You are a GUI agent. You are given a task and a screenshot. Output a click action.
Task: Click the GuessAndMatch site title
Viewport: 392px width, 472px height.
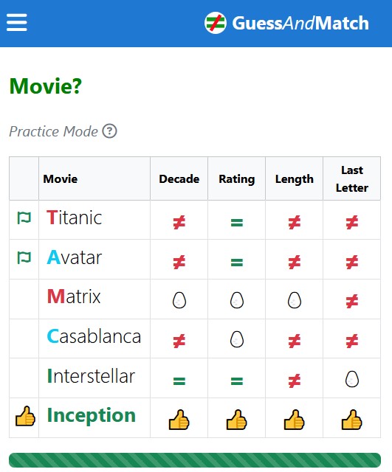tap(300, 23)
